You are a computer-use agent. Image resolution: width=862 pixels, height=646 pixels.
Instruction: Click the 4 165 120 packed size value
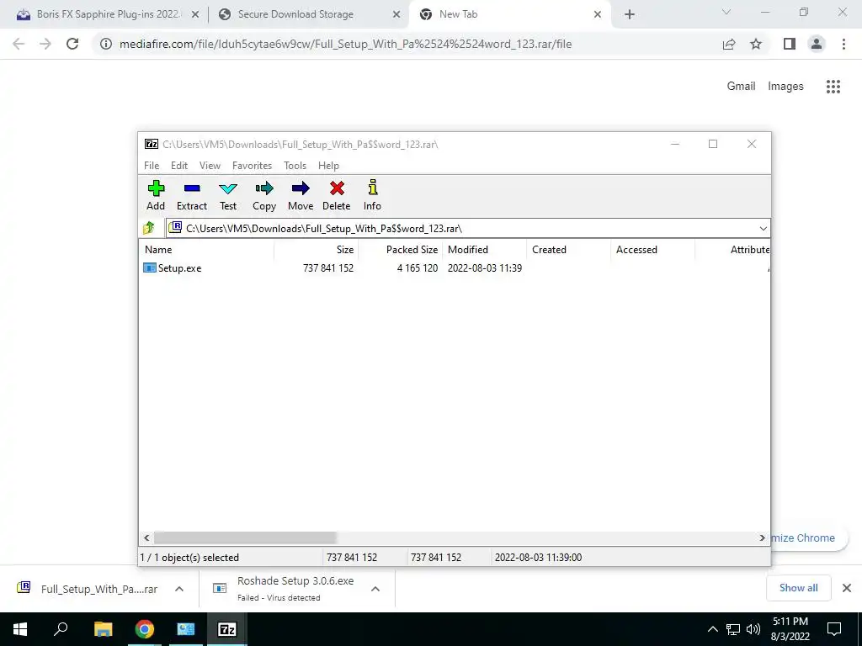pos(418,268)
